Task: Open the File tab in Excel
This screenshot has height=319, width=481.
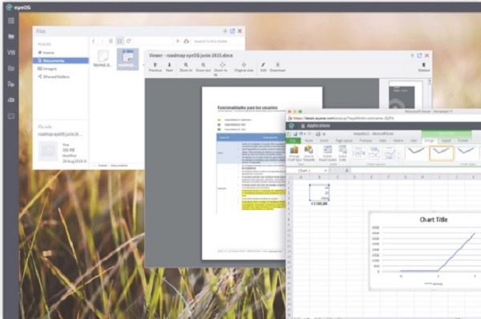Action: pos(293,140)
